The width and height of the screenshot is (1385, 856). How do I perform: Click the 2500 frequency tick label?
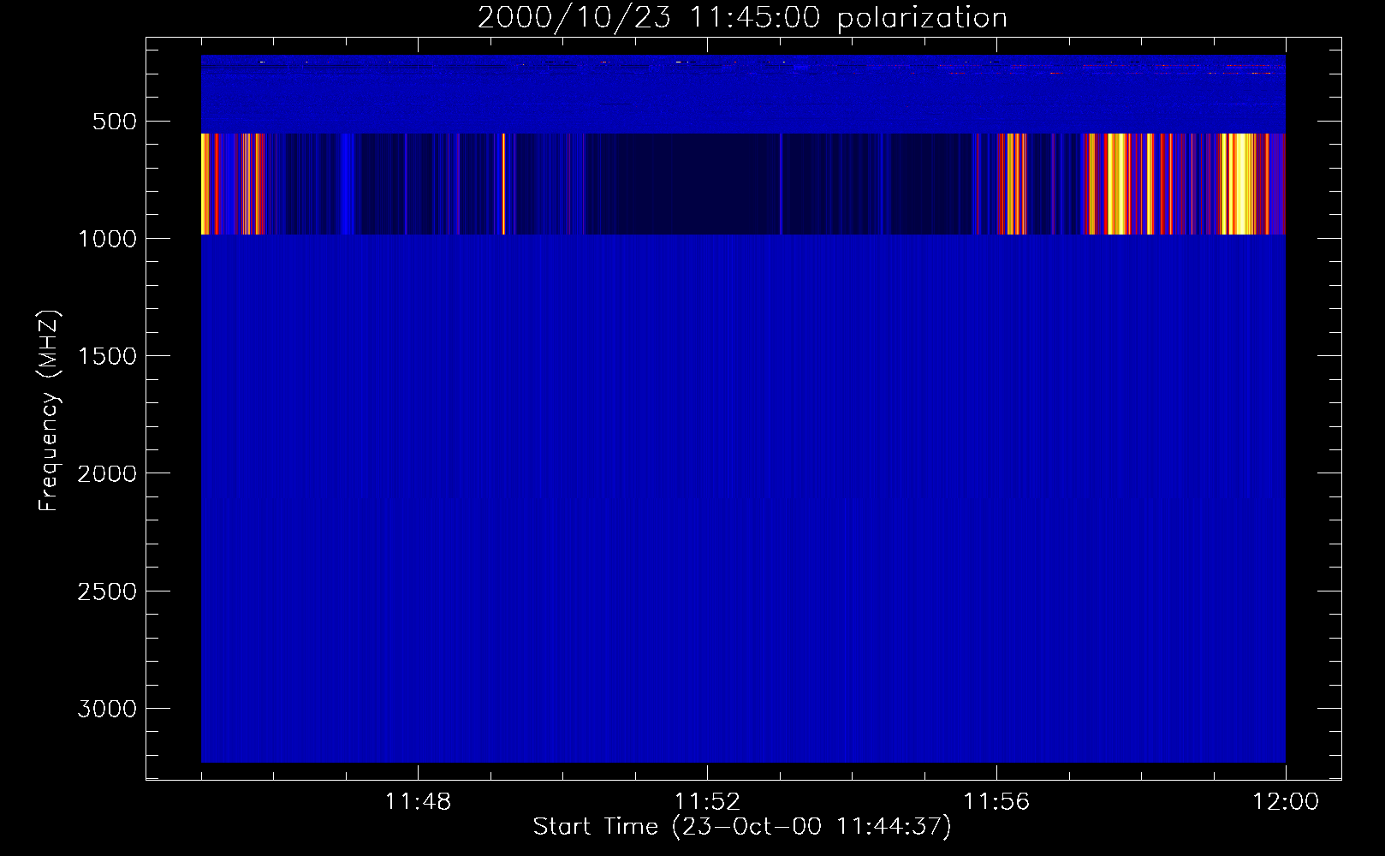107,591
